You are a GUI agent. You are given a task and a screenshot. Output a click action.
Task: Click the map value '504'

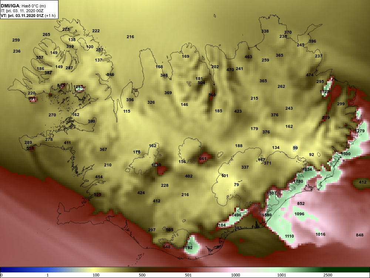201,83
